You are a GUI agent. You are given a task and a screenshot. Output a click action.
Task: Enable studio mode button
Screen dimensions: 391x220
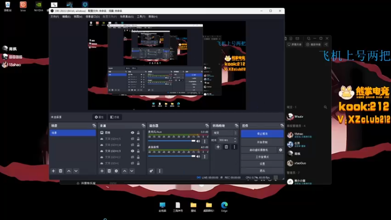point(262,157)
